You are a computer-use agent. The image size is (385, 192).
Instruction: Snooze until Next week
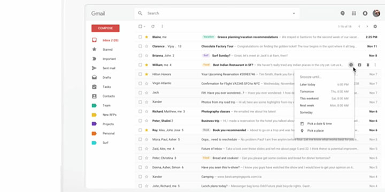point(324,106)
